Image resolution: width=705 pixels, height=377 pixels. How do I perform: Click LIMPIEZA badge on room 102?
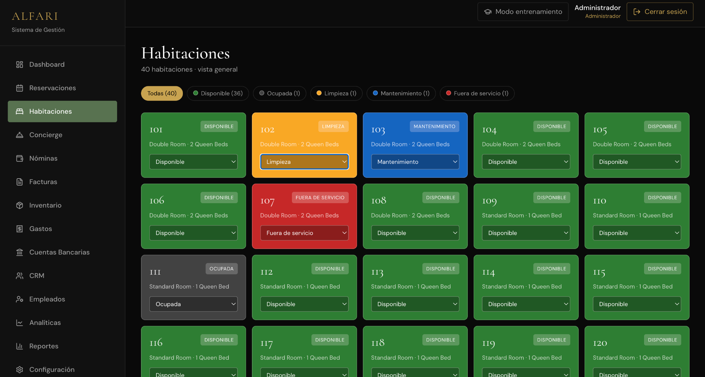pyautogui.click(x=333, y=127)
